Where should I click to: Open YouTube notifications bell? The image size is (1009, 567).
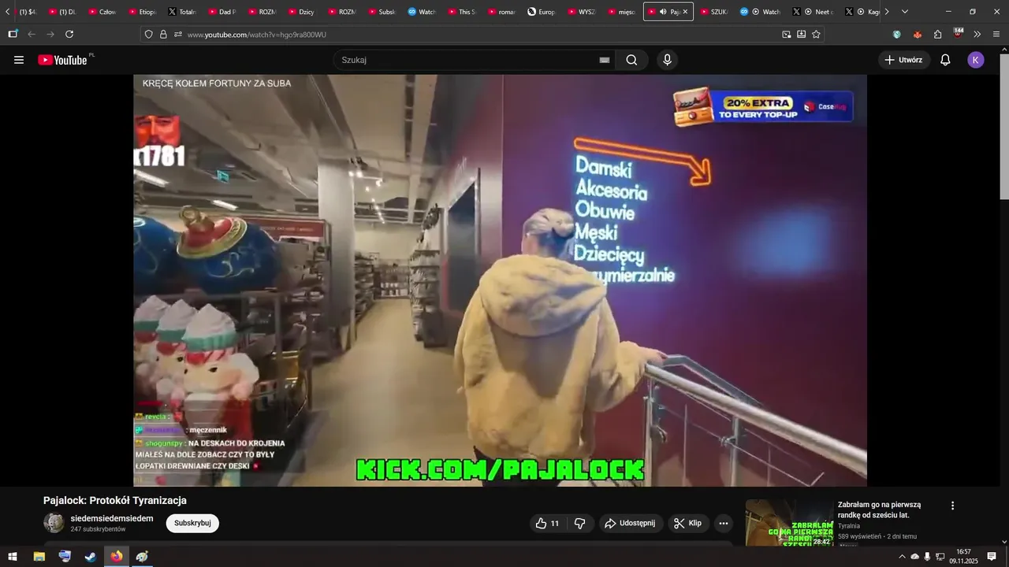(x=945, y=60)
